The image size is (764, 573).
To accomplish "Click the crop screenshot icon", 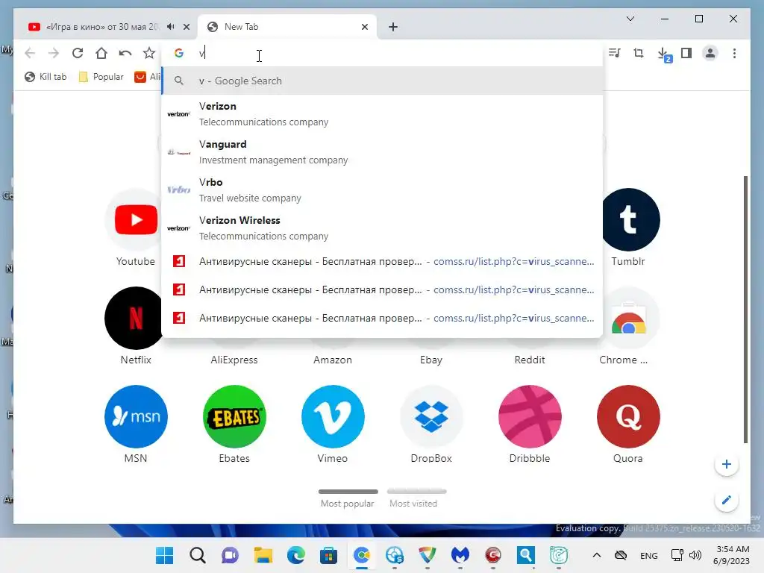I will (x=639, y=53).
